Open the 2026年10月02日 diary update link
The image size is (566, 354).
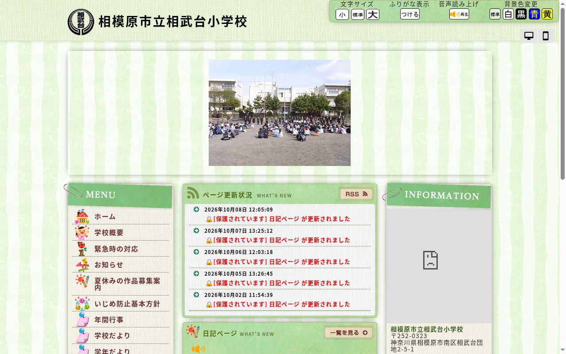282,304
